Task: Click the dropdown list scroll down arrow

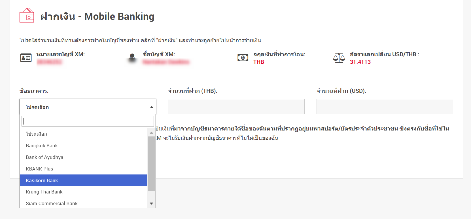Action: point(151,203)
